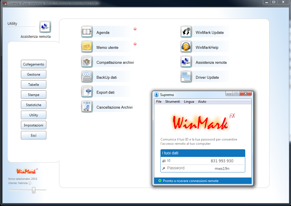Viewport: 291px width, 206px height.
Task: Minimize the Supremo window
Action: coord(229,94)
